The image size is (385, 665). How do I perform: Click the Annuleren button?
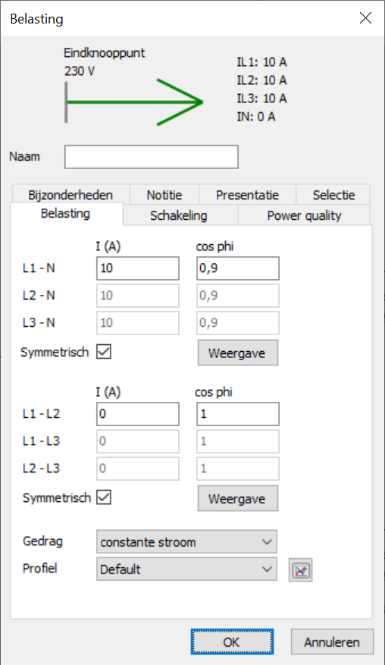[332, 641]
